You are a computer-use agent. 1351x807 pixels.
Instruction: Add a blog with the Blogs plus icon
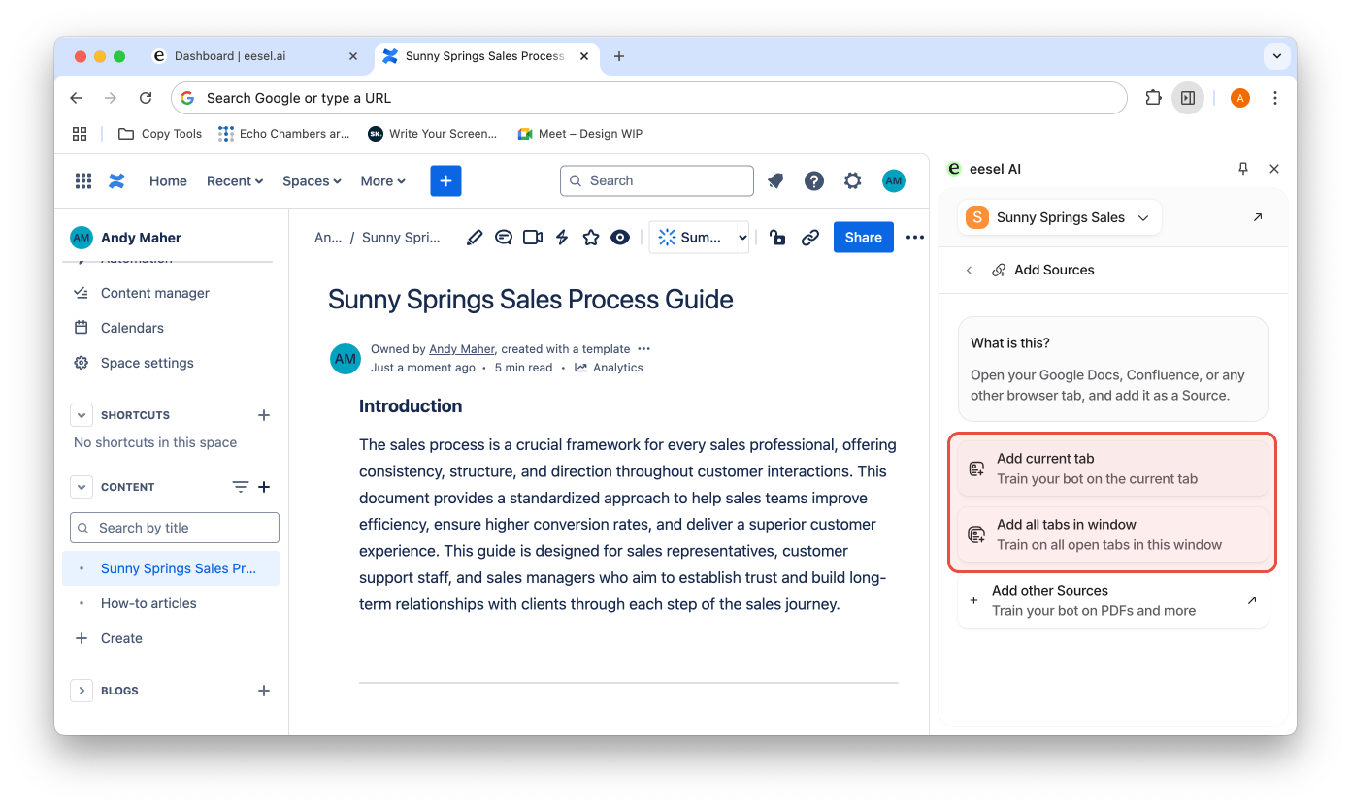[263, 691]
